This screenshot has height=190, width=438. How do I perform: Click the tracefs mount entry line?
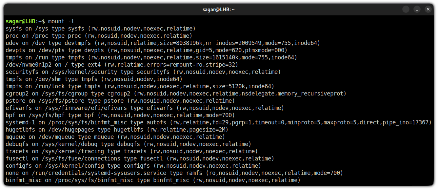coord(132,151)
